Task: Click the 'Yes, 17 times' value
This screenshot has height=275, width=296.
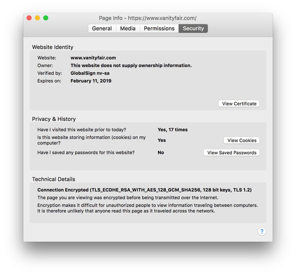Action: (x=173, y=130)
